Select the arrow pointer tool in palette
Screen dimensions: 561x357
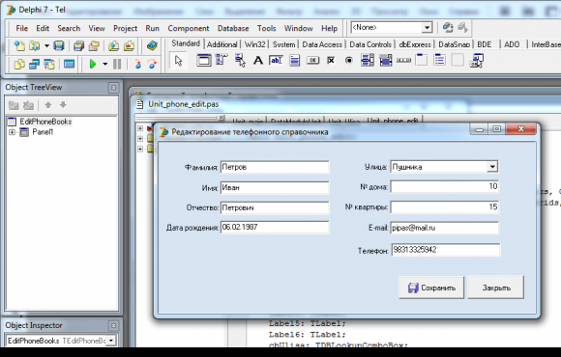(179, 61)
